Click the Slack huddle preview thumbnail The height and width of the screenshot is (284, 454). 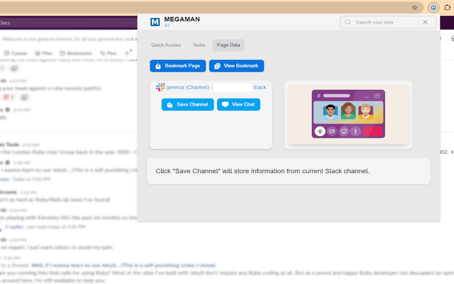click(348, 114)
